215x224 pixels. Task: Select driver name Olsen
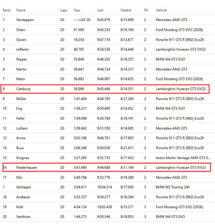coord(21,30)
